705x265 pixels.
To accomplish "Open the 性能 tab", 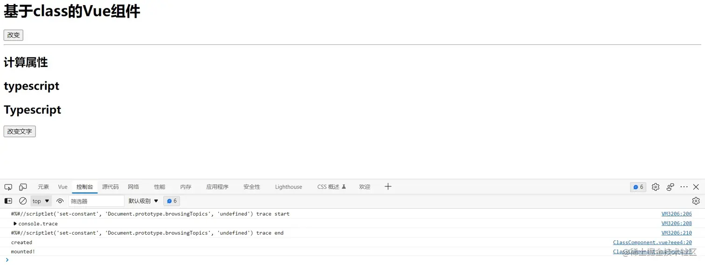I will tap(160, 187).
